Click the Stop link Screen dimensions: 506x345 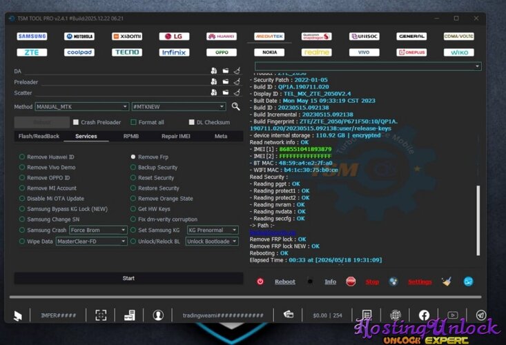[x=372, y=282]
